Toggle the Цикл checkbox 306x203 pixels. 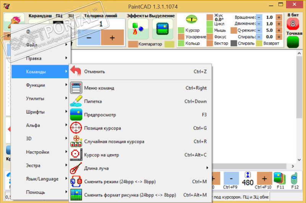[210, 24]
